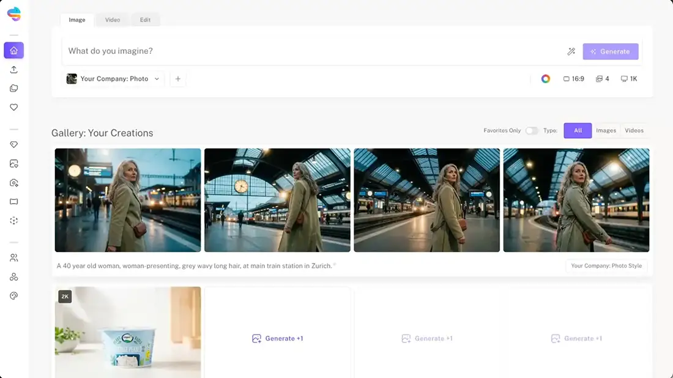
Task: Open the color wheel picker
Action: click(x=546, y=79)
